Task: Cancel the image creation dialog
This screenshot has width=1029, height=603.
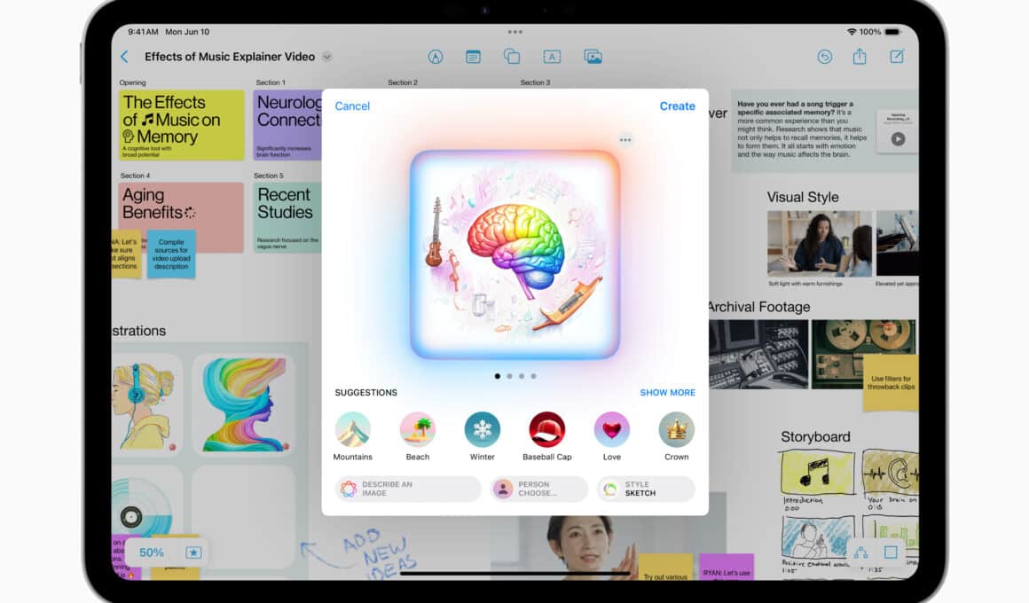Action: (x=352, y=106)
